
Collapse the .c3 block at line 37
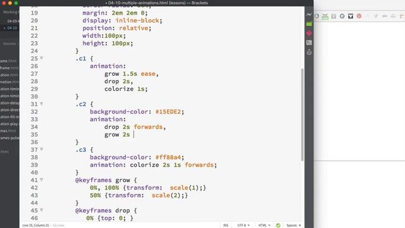pos(41,149)
